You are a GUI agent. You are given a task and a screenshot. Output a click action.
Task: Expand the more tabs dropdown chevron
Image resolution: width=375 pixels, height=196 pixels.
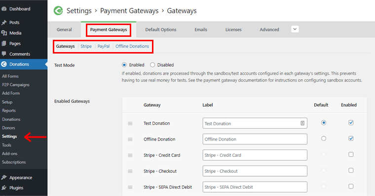(x=295, y=29)
